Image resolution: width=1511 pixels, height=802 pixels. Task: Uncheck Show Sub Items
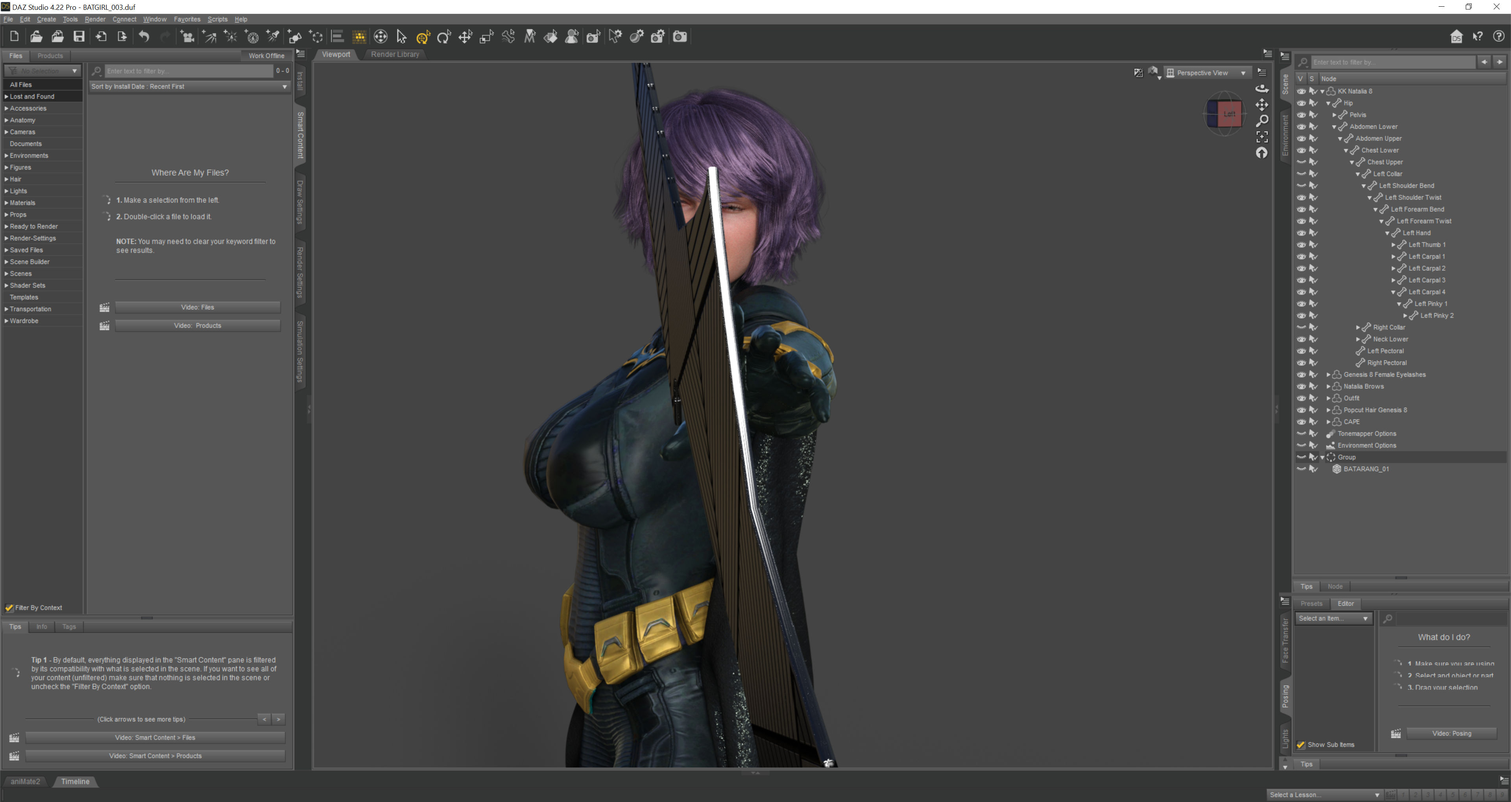[x=1301, y=745]
